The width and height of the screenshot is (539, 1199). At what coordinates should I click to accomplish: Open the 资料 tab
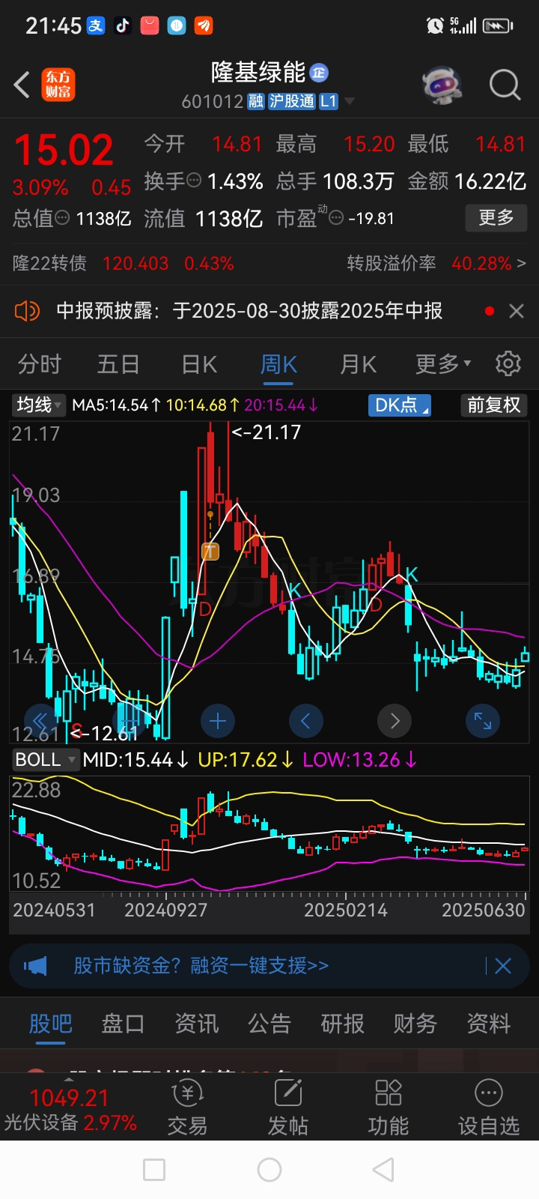click(488, 1024)
